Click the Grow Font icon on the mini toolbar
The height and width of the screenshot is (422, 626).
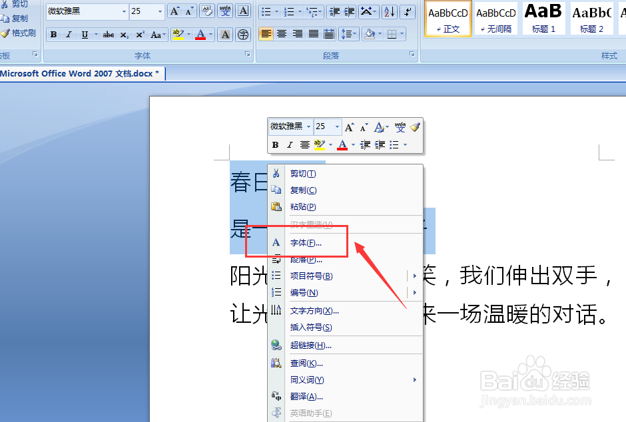coord(349,126)
